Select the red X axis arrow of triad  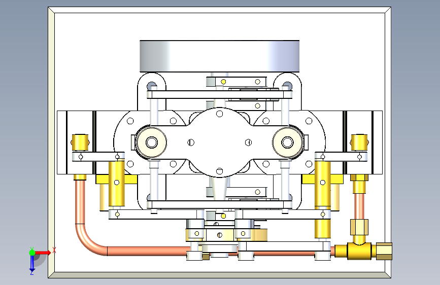pyautogui.click(x=43, y=253)
